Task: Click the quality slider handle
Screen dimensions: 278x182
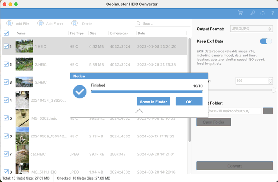Action: coord(273,90)
